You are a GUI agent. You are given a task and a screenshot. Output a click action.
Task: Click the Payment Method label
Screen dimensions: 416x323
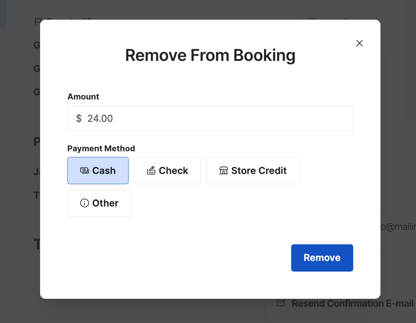(x=101, y=148)
